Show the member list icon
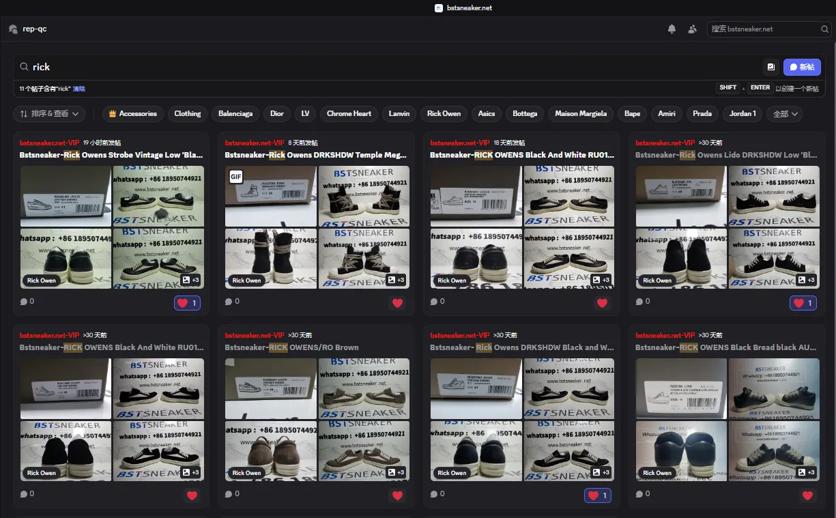Image resolution: width=836 pixels, height=518 pixels. (x=693, y=29)
